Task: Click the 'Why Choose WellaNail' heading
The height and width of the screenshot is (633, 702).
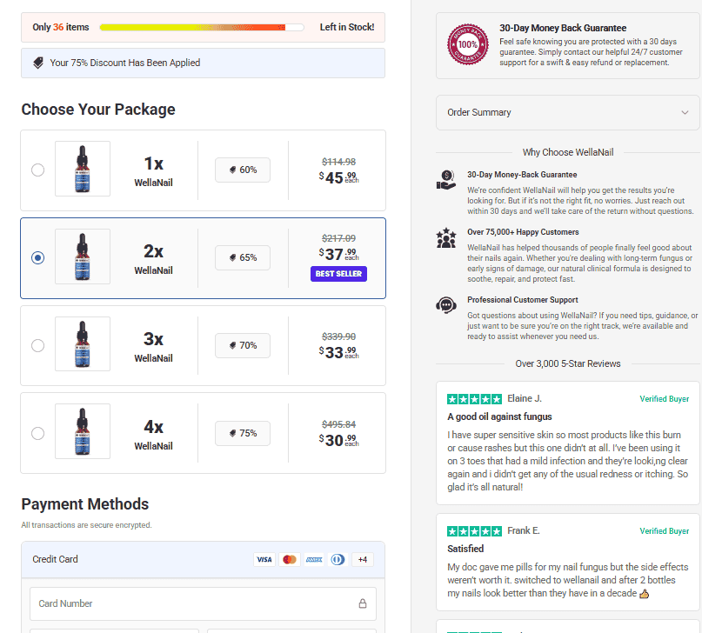Action: tap(568, 152)
